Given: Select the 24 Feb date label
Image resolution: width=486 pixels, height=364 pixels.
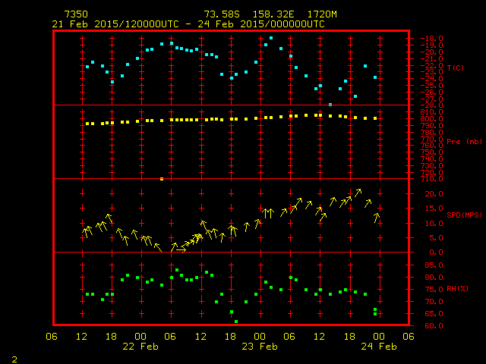Looking at the screenshot, I should click(377, 347).
